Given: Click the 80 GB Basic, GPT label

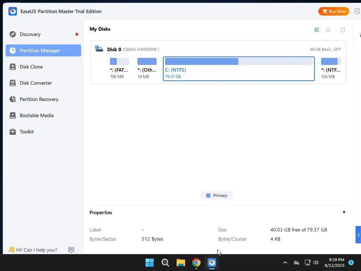Looking at the screenshot, I should [x=325, y=49].
